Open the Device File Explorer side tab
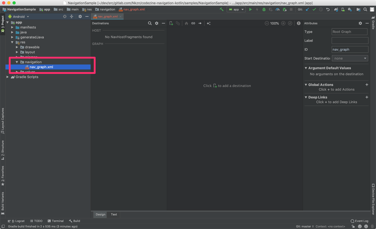Screen dimensions: 376x229 point(373,200)
